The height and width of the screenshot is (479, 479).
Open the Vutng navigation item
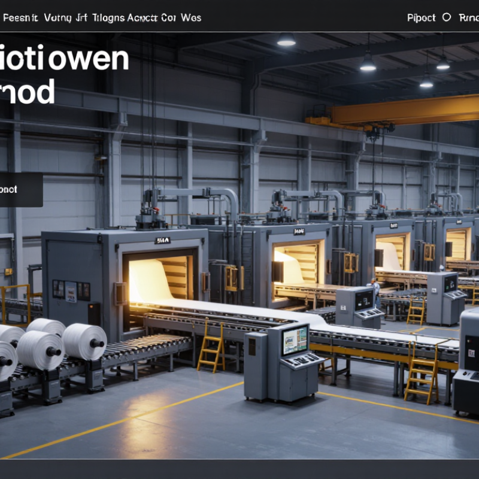(57, 18)
